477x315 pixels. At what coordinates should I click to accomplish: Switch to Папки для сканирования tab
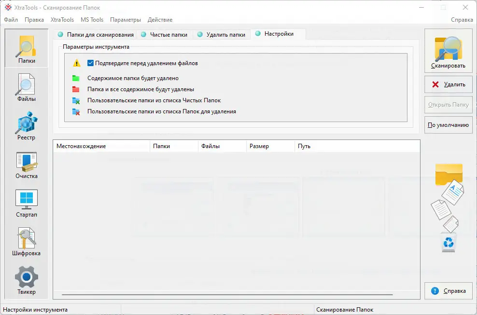click(96, 35)
